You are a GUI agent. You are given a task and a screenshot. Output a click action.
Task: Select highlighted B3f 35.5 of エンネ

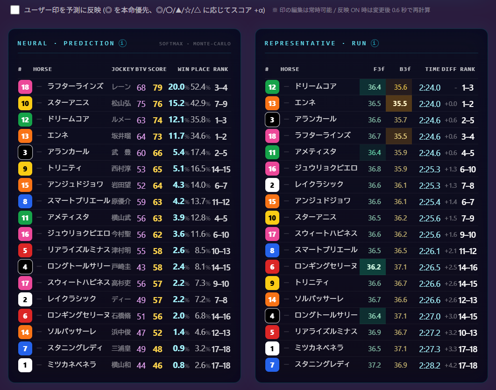click(399, 103)
